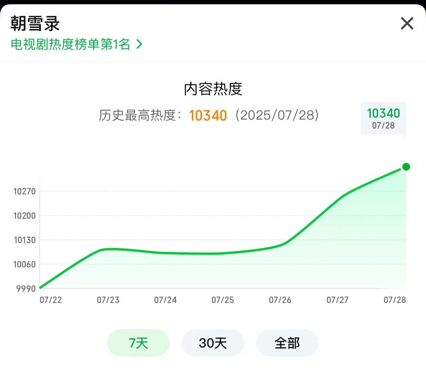
Task: Tap the 07/25 date label on axis
Action: pos(223,300)
